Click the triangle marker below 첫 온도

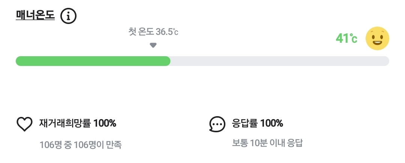tap(153, 45)
